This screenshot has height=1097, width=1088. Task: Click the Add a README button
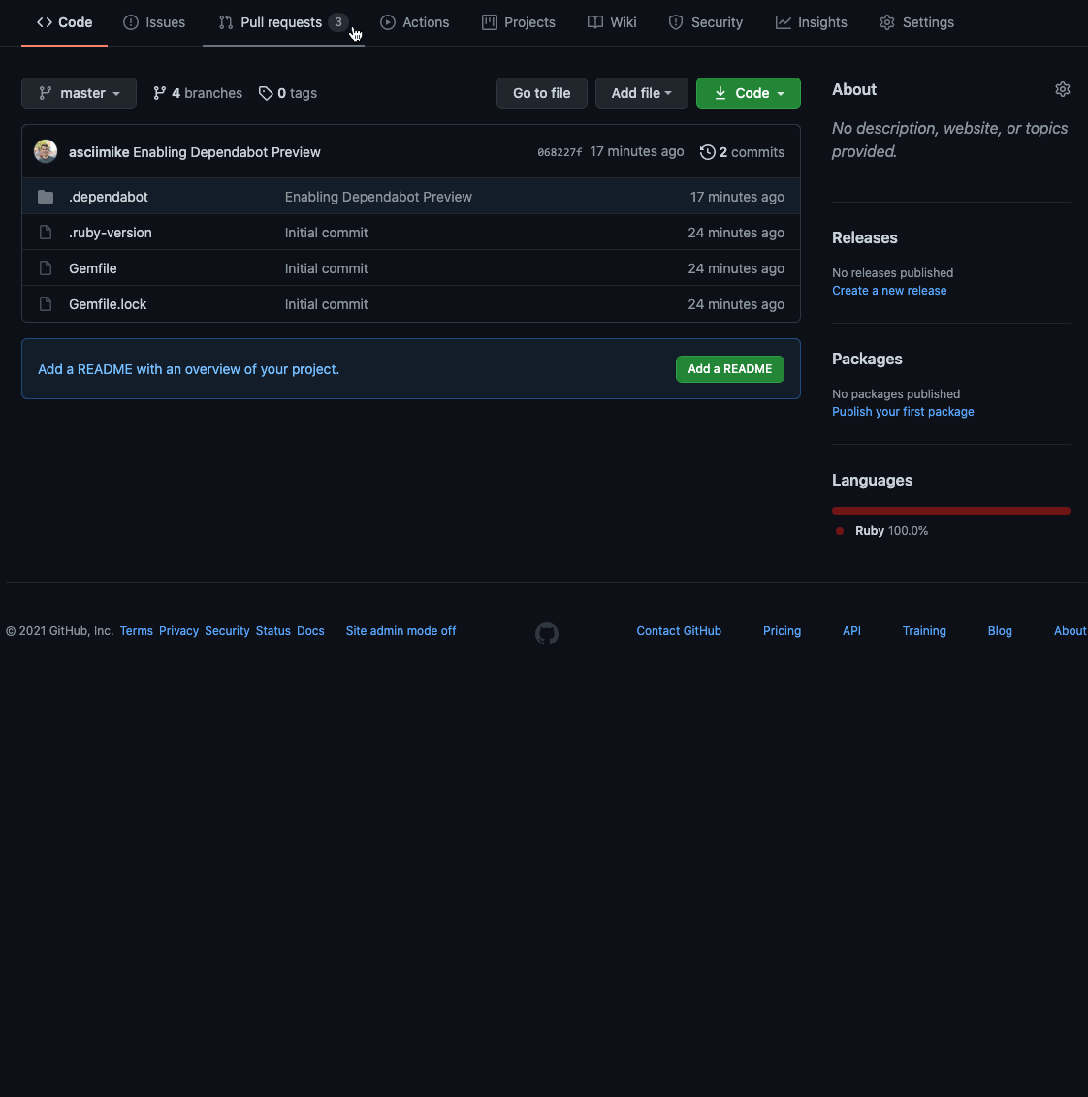729,369
